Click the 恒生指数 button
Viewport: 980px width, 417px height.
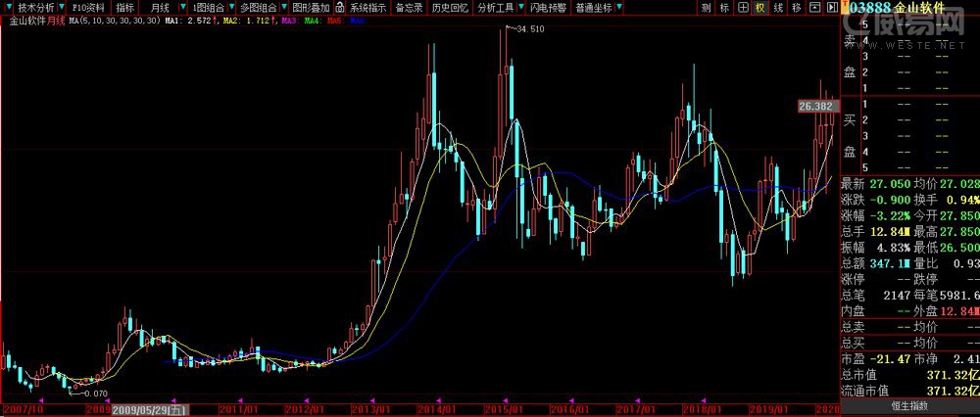pos(908,405)
